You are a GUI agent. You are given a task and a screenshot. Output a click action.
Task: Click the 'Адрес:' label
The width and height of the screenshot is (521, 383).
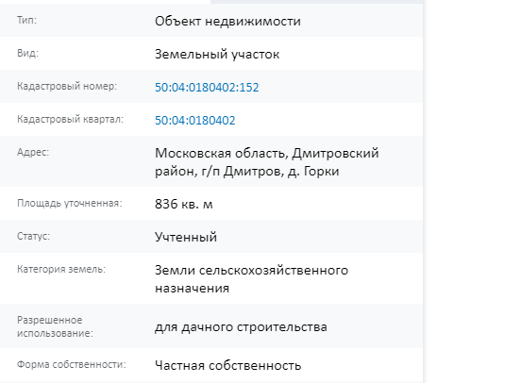pos(33,152)
